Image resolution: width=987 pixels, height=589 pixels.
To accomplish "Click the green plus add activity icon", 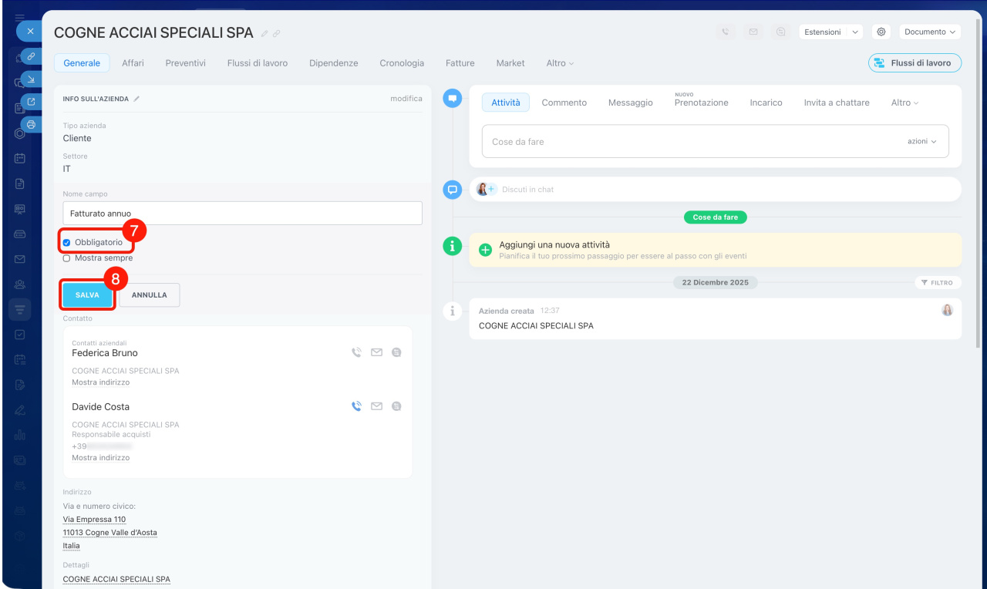I will (x=486, y=250).
